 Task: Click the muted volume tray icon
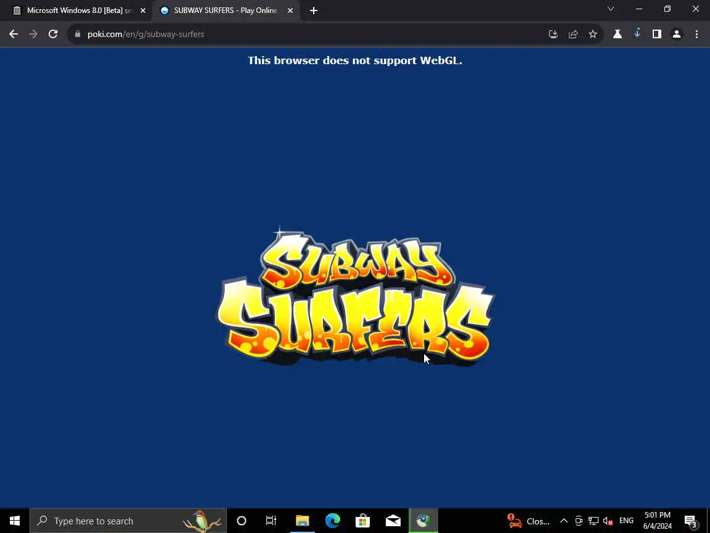click(608, 521)
